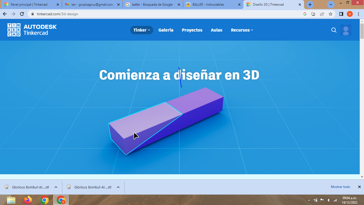Open the taskbar clock and date
The width and height of the screenshot is (364, 205).
pos(350,200)
